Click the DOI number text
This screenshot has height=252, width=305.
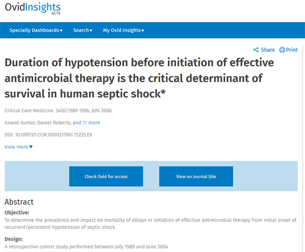[x=54, y=135]
